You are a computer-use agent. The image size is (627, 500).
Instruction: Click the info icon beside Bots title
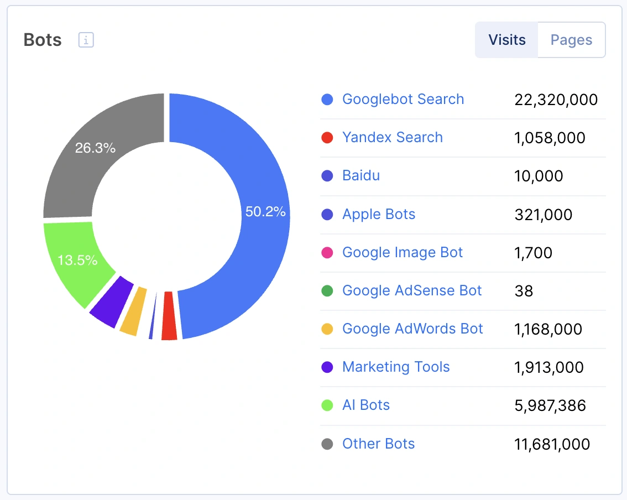coord(86,40)
